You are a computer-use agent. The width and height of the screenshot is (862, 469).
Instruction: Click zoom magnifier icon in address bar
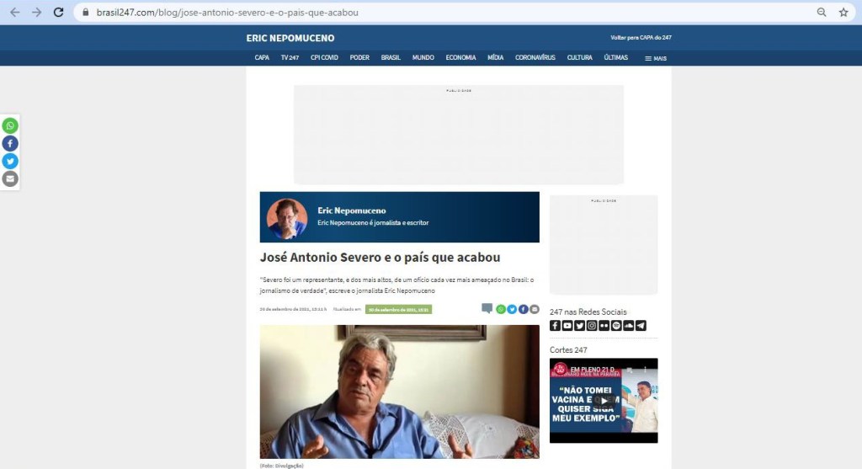tap(822, 13)
